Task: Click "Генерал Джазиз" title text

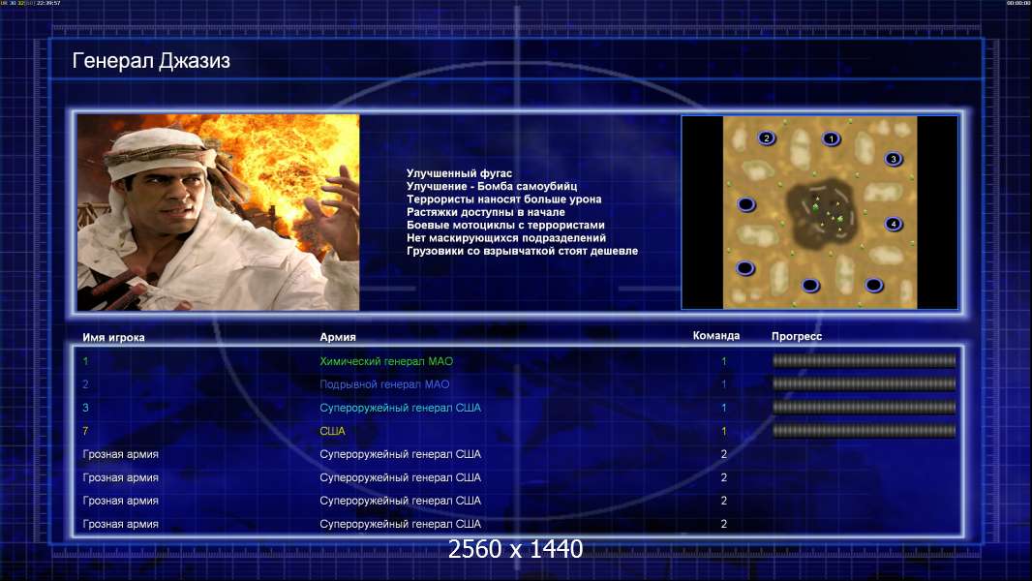Action: (151, 62)
